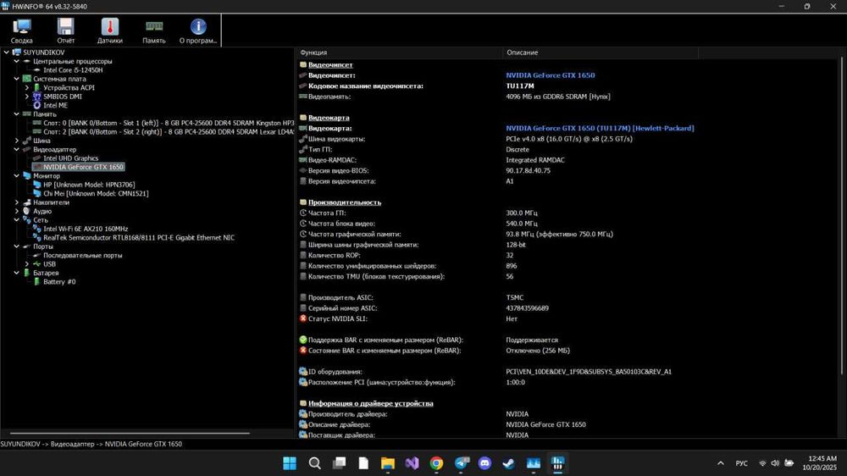Select the video BIOS version 90.17.8d.40.75
This screenshot has width=847, height=476.
point(528,171)
